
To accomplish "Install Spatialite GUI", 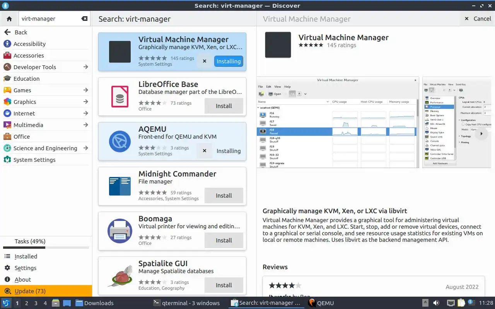I will (x=224, y=285).
